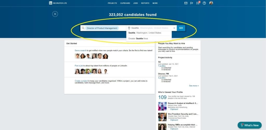Click the 323,052 candidates found text
The width and height of the screenshot is (266, 130).
point(133,15)
